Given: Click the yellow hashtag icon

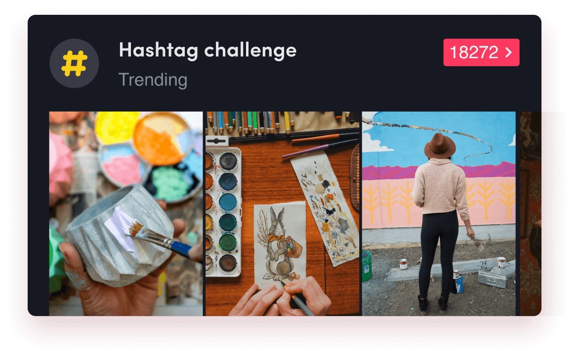Looking at the screenshot, I should click(74, 63).
